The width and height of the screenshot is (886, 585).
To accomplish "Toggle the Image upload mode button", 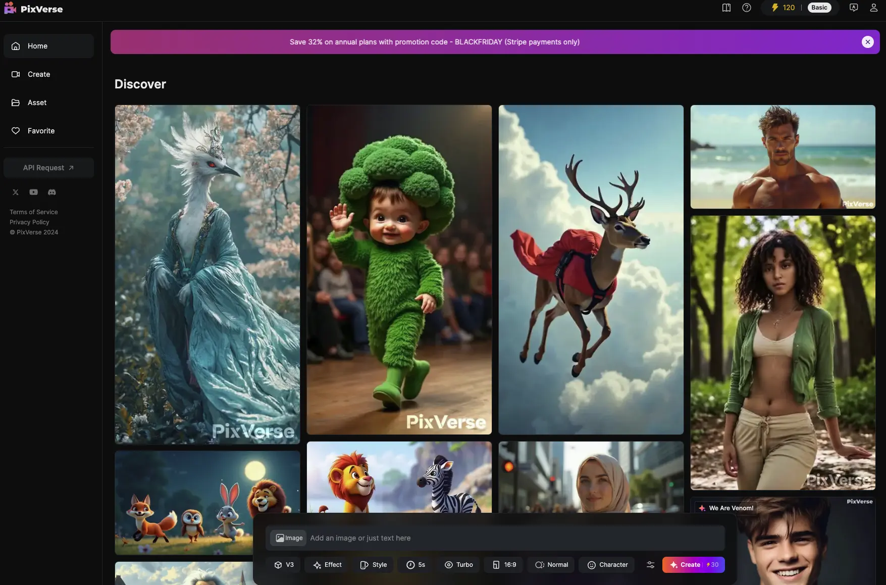I will (x=288, y=538).
